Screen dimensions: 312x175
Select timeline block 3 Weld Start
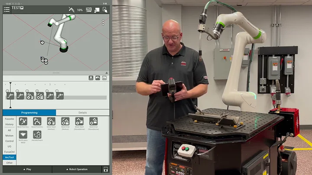[x=30, y=96]
